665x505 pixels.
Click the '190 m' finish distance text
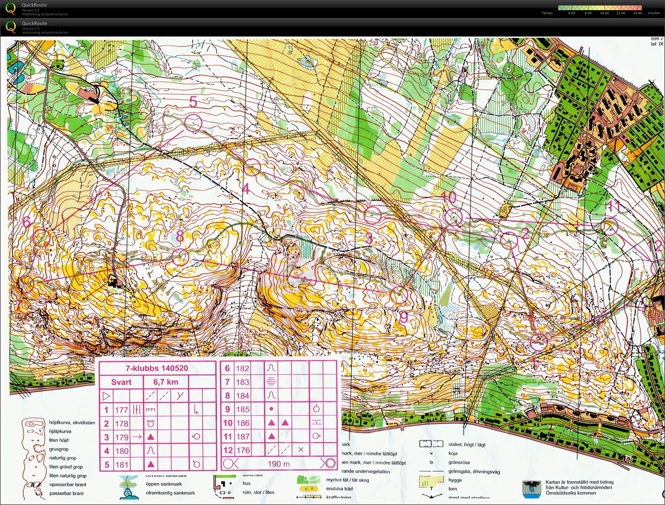click(x=279, y=464)
